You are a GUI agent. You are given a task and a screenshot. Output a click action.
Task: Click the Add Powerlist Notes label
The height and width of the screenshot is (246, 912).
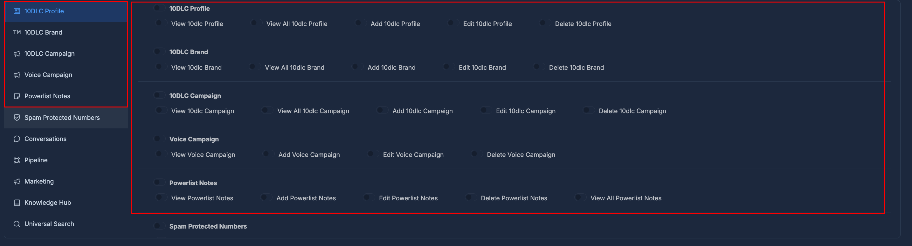pyautogui.click(x=306, y=198)
